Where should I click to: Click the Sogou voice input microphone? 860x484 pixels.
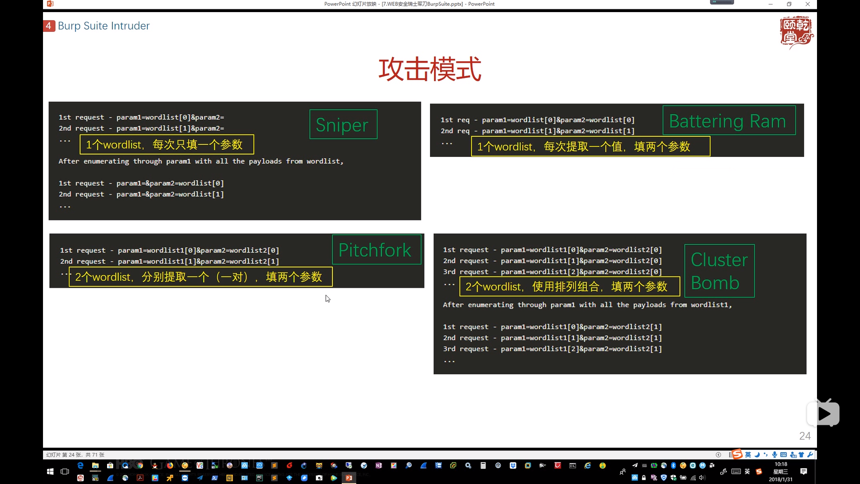coord(774,454)
